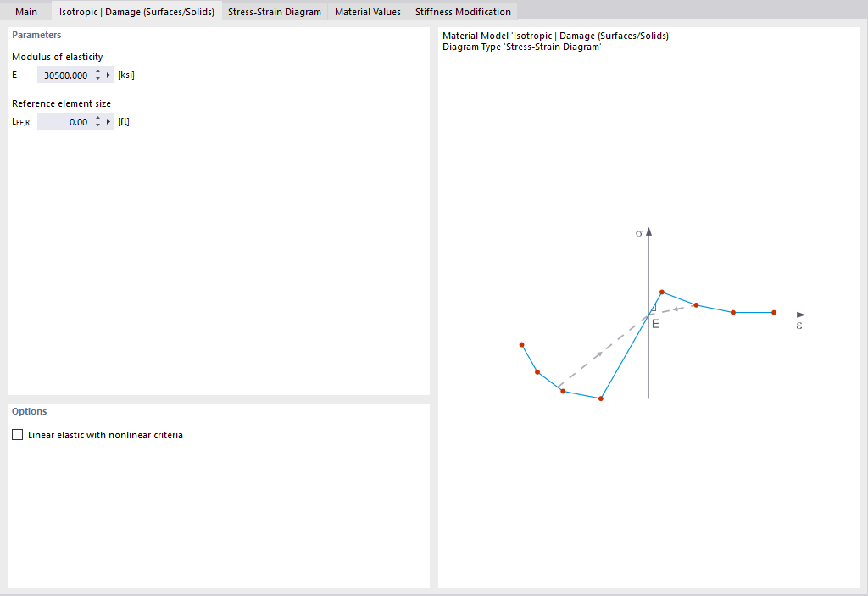Click the reference element size input field

65,122
